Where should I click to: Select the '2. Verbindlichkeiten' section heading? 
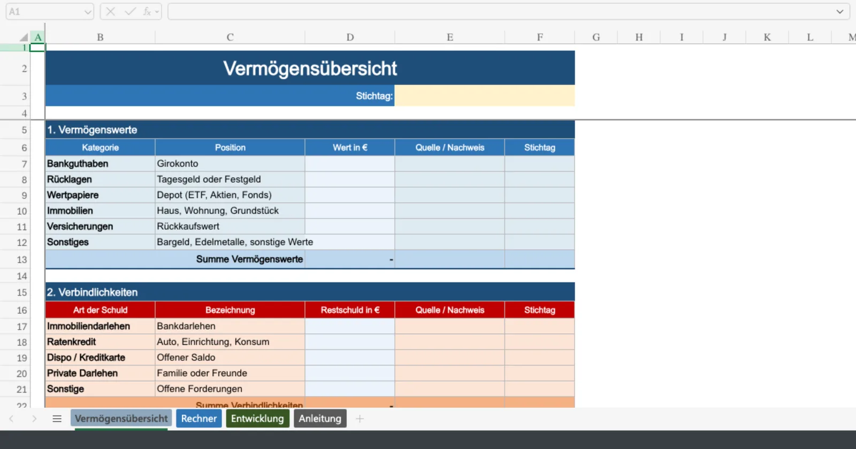310,292
